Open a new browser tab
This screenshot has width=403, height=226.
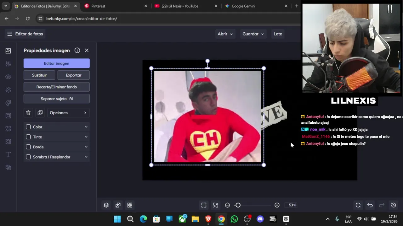coord(297,6)
